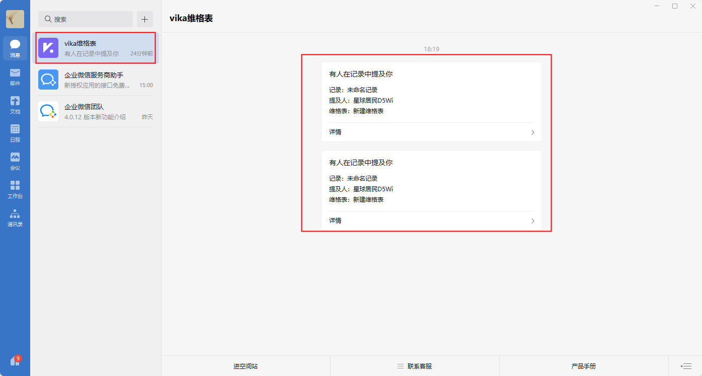The height and width of the screenshot is (376, 702).
Task: Click the user profile avatar
Action: [x=15, y=19]
